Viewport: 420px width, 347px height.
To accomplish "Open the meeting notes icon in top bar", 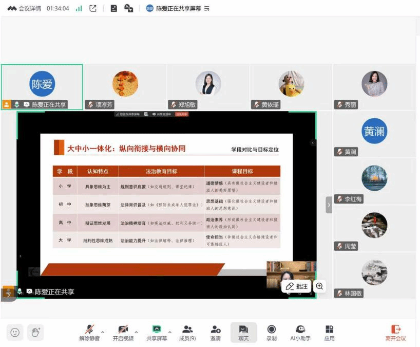I will coord(114,9).
